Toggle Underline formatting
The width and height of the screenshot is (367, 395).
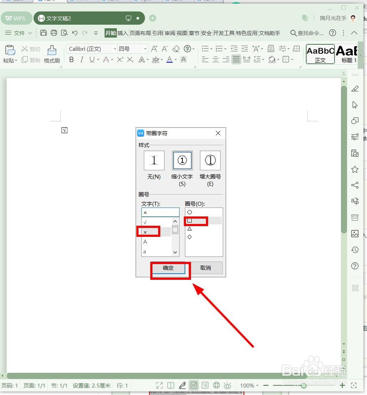(92, 60)
